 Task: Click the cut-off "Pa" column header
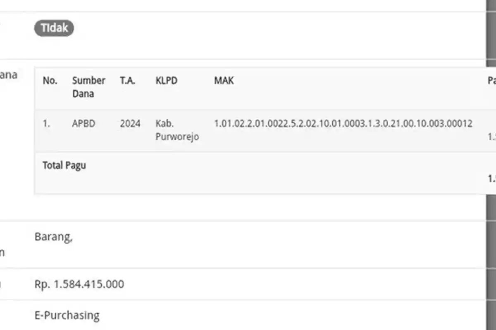491,80
